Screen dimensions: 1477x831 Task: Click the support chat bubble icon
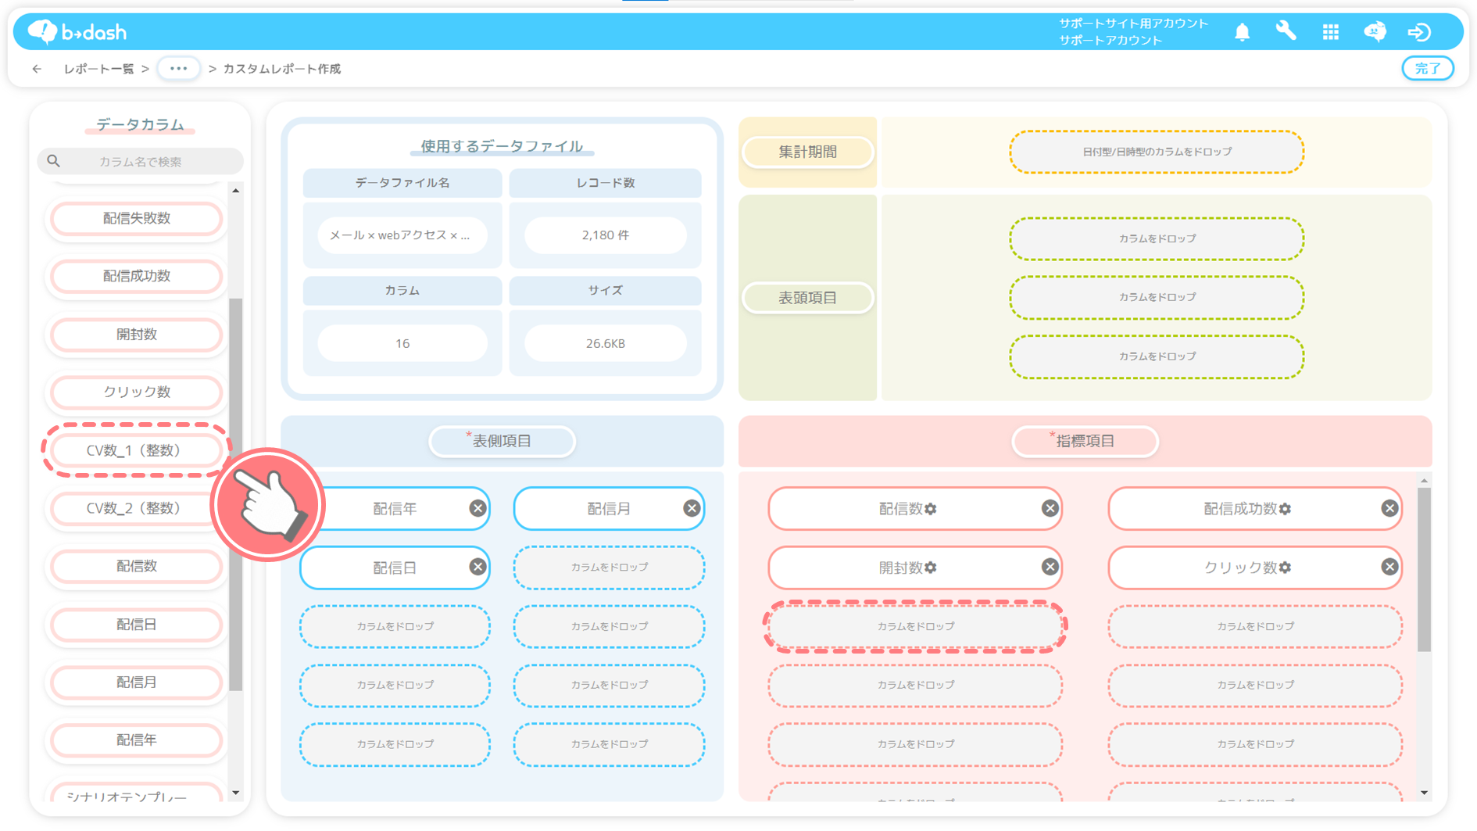click(x=1375, y=31)
